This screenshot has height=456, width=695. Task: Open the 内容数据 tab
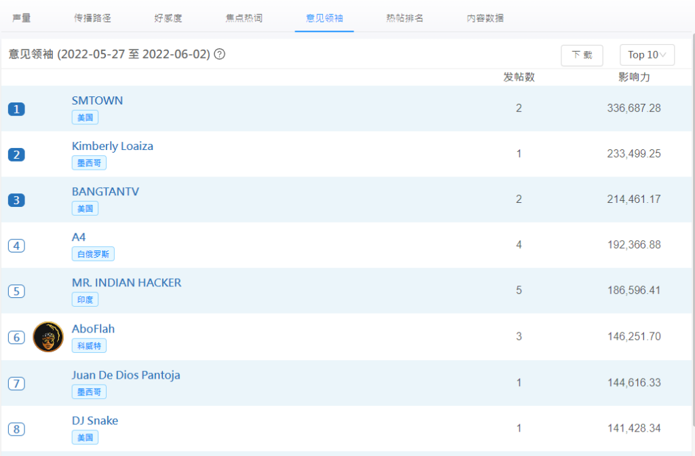coord(485,18)
